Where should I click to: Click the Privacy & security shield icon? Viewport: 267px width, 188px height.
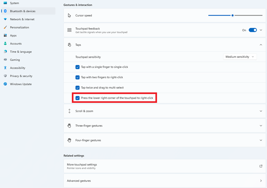point(5,76)
